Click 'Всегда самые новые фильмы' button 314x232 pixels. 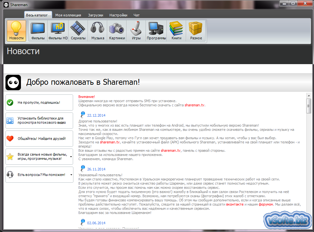39,157
